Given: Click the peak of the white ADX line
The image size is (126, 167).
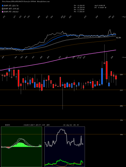Looking at the screenshot, I should [x=61, y=130].
